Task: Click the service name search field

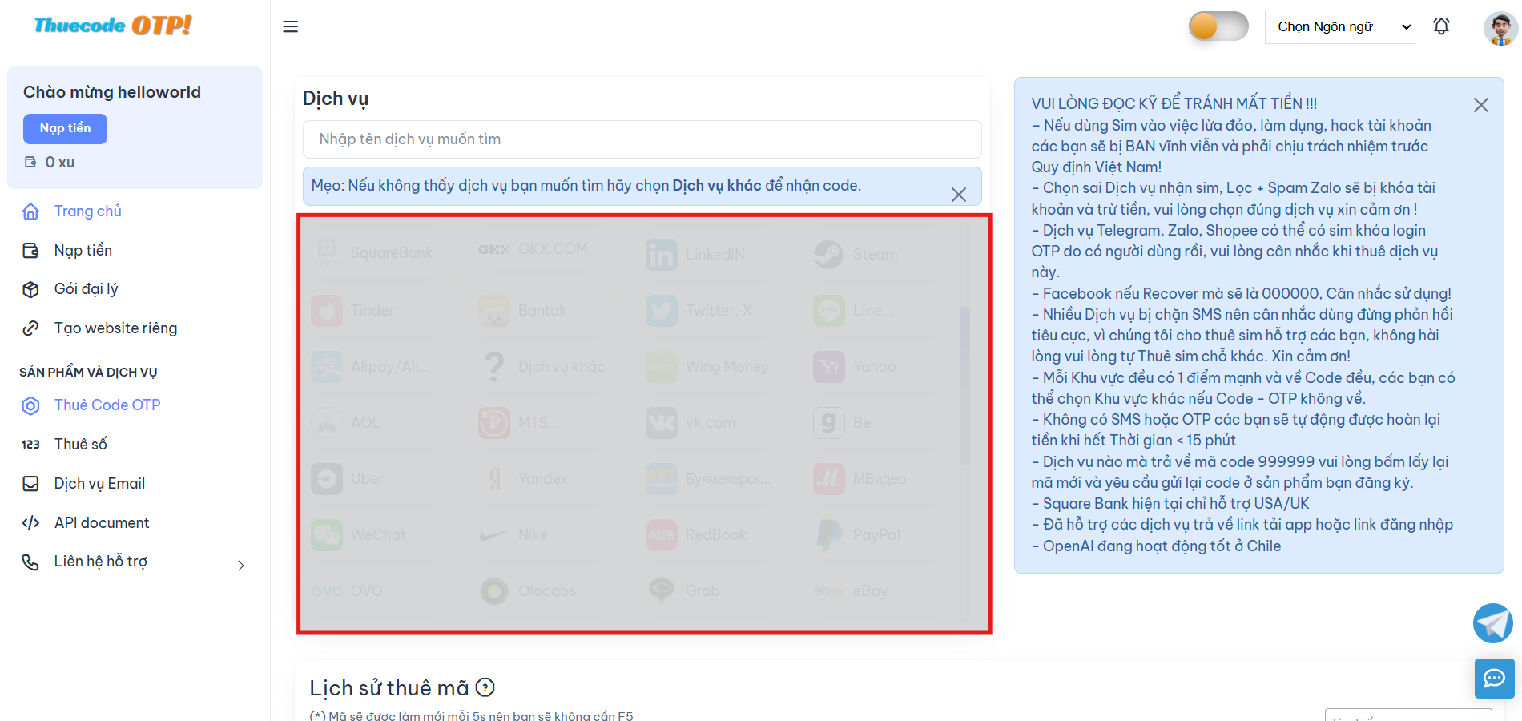Action: (x=642, y=139)
